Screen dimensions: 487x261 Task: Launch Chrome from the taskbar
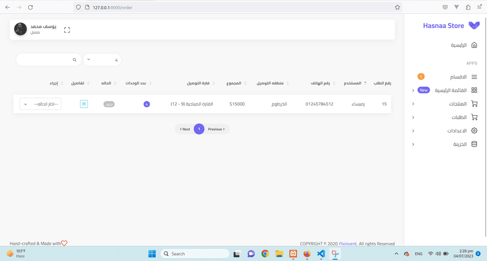(x=265, y=254)
